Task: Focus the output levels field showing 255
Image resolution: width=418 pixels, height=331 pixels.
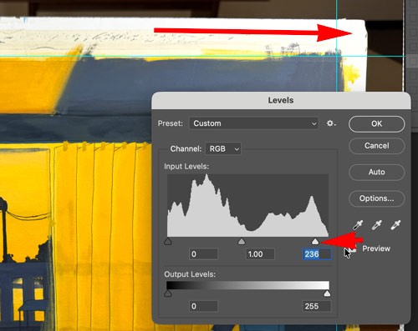Action: pos(317,306)
